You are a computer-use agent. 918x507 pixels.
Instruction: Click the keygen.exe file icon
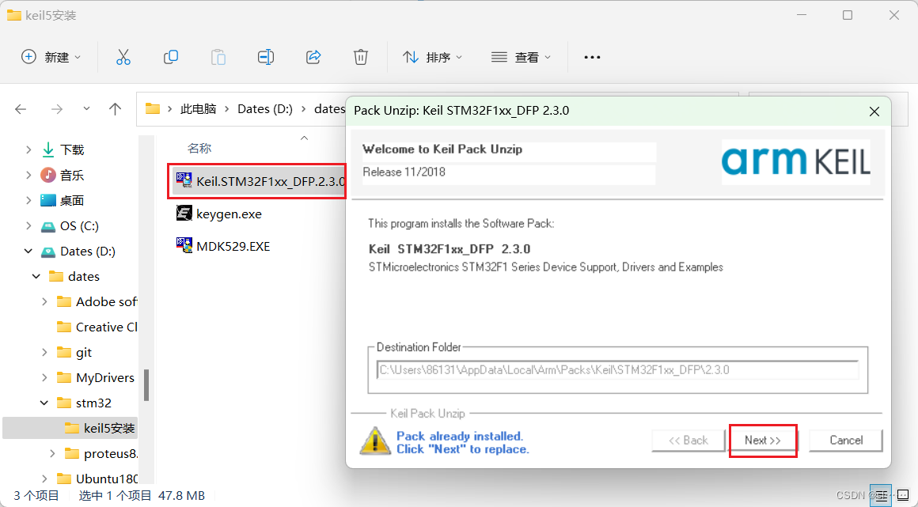184,213
